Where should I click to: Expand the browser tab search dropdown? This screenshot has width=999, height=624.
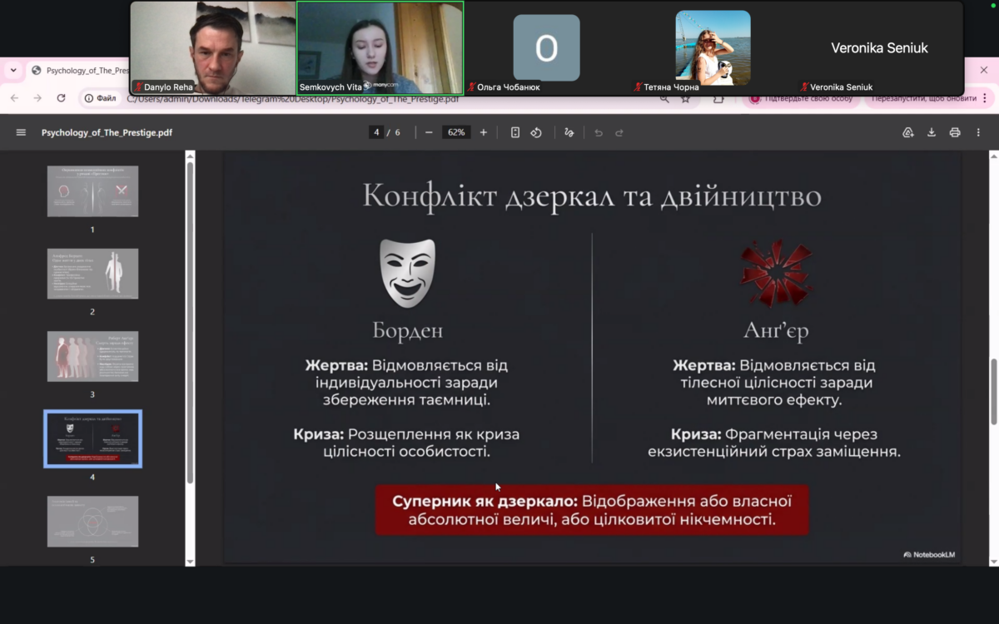tap(13, 71)
